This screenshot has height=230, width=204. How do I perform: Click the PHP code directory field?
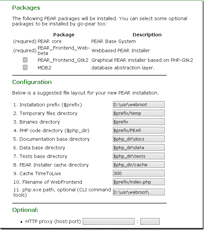(x=138, y=131)
